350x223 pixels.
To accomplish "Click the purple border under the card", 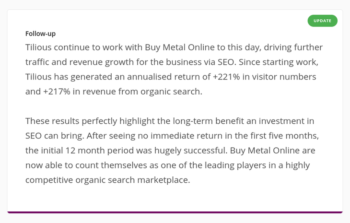I will [x=175, y=212].
